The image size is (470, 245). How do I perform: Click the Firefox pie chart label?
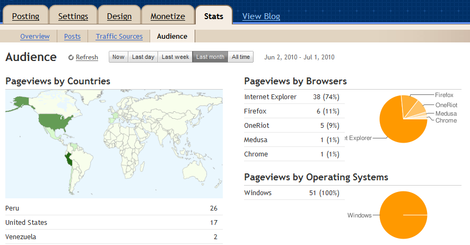click(x=444, y=95)
